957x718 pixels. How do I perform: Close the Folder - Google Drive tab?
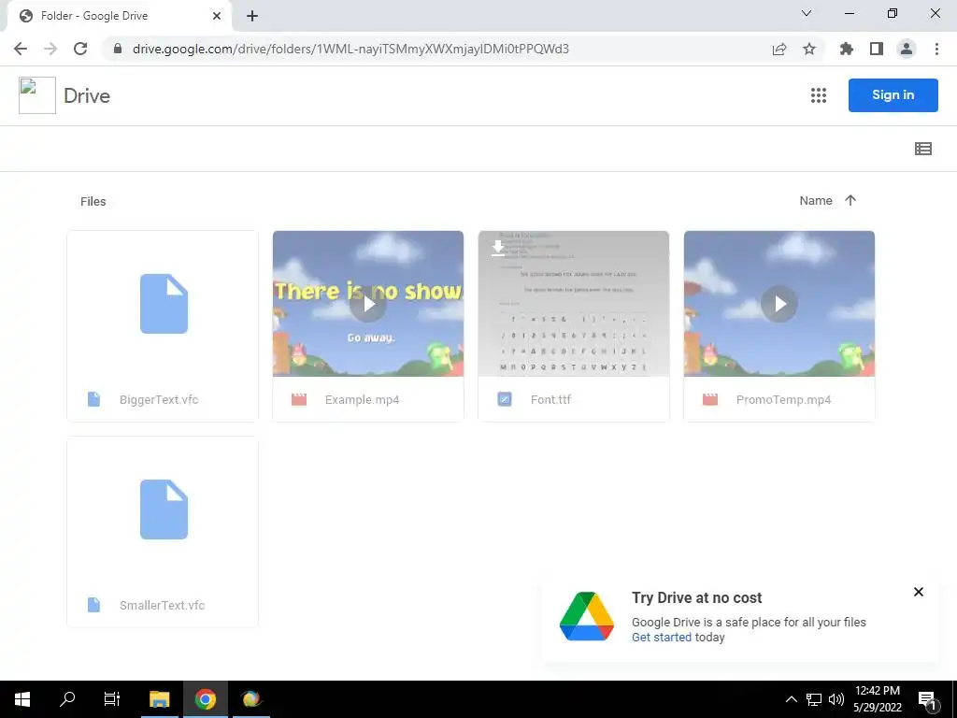pyautogui.click(x=217, y=16)
